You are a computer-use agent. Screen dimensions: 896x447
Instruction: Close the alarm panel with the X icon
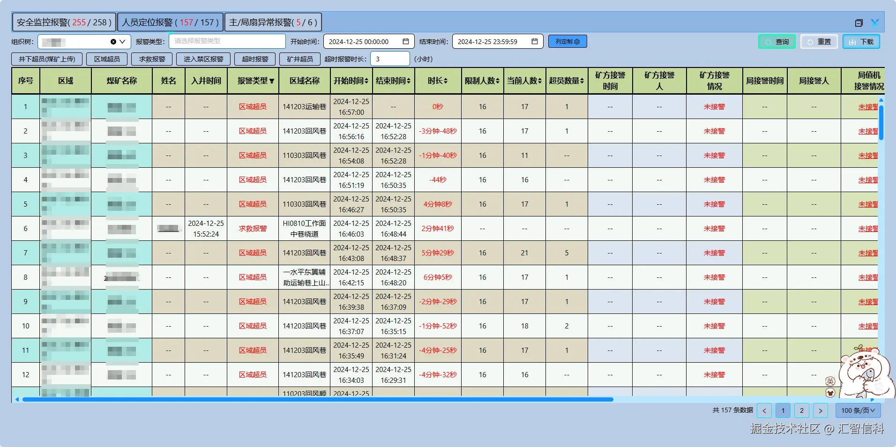[x=874, y=23]
